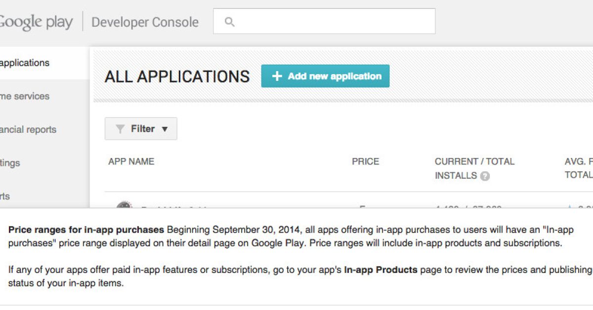Click the search magnifier icon

pos(229,22)
